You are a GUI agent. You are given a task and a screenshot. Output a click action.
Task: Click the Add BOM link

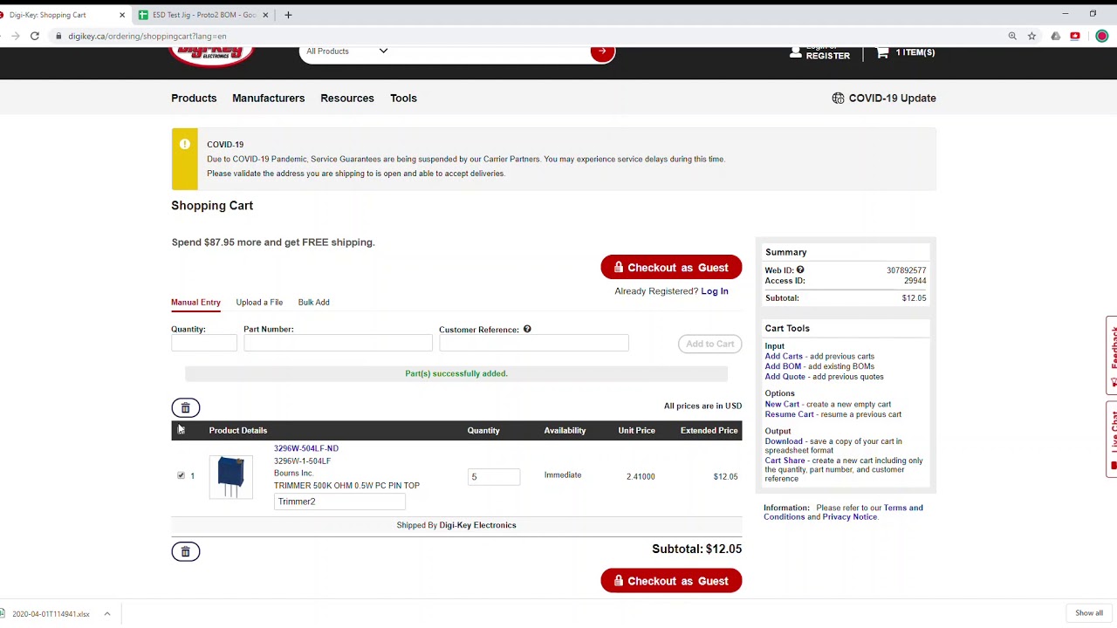[783, 366]
